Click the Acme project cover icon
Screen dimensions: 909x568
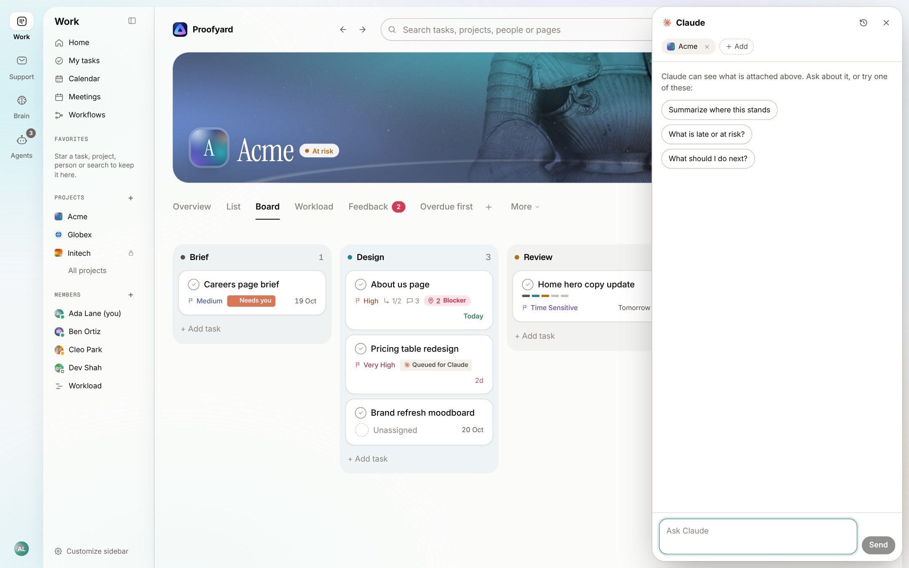209,148
